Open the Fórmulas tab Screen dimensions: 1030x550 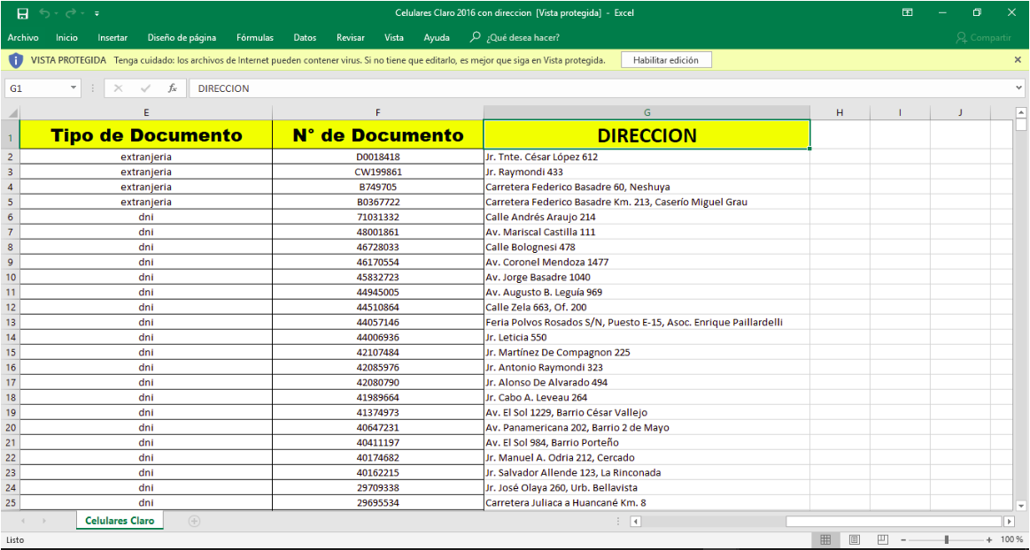tap(255, 38)
